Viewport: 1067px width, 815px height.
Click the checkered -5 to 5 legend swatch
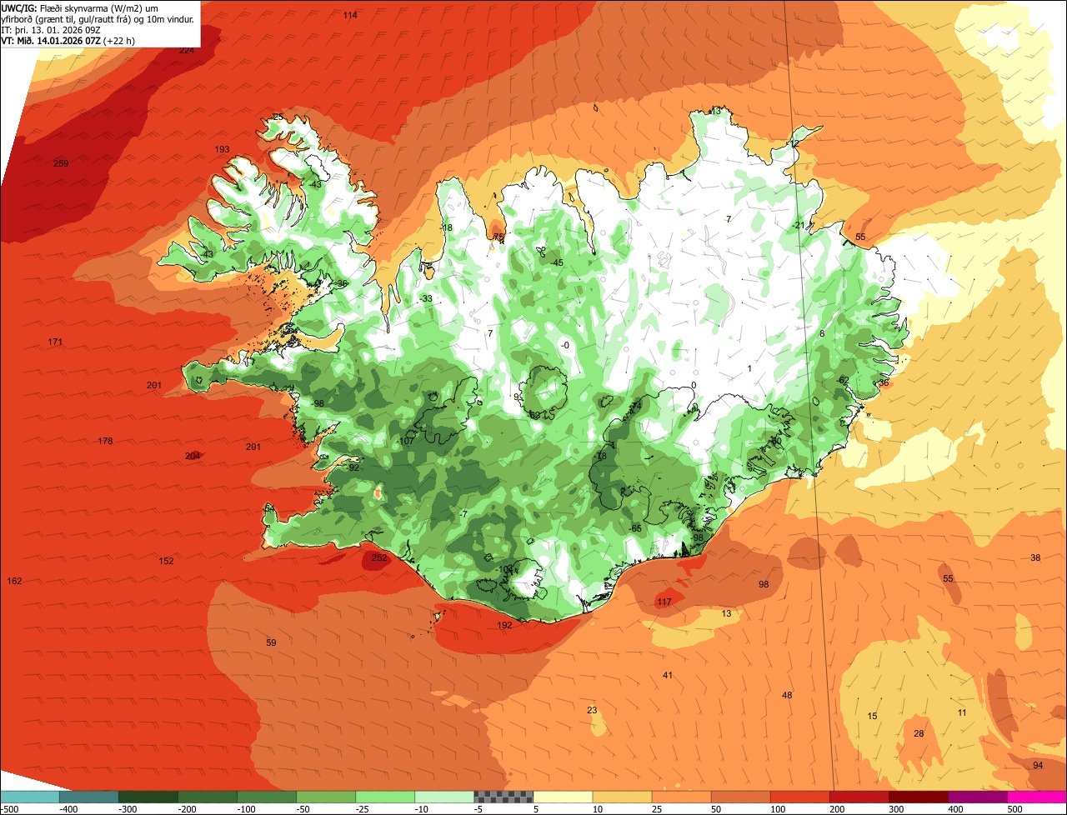coord(503,797)
